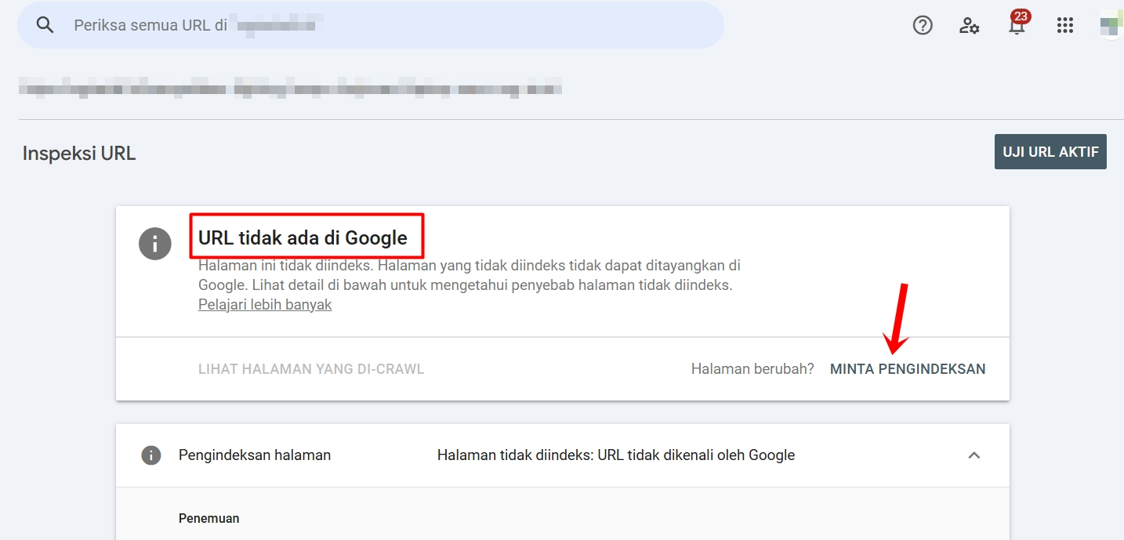Click the blurred inspected URL breadcrumb

pyautogui.click(x=290, y=86)
